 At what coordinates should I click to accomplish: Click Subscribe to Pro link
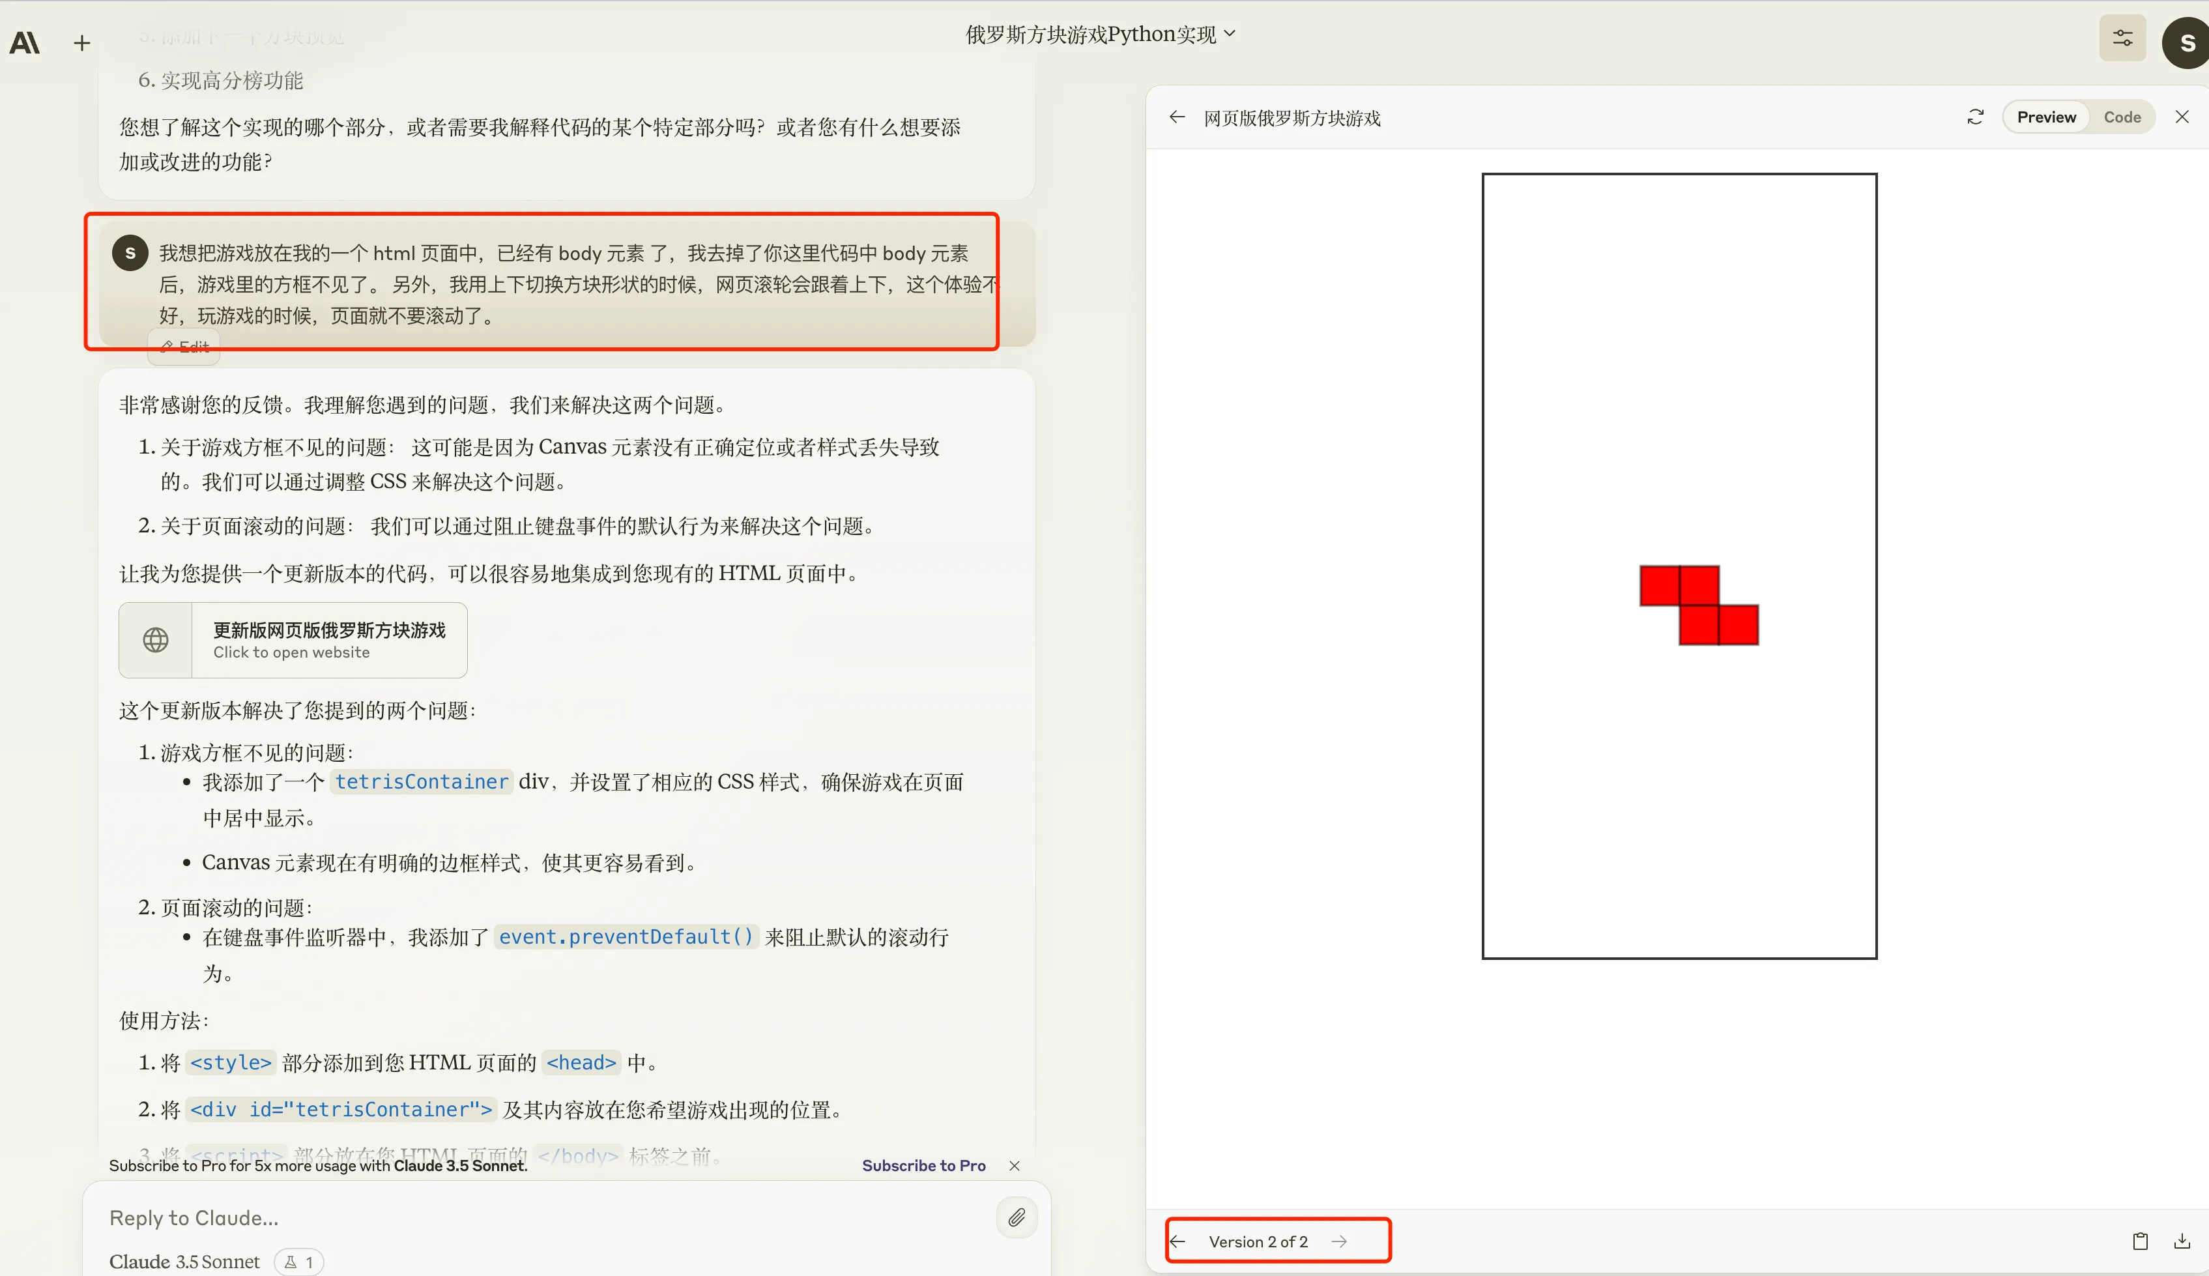pyautogui.click(x=923, y=1166)
